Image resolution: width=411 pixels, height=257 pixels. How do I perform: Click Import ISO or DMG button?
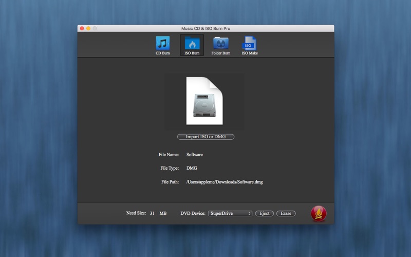click(x=206, y=137)
